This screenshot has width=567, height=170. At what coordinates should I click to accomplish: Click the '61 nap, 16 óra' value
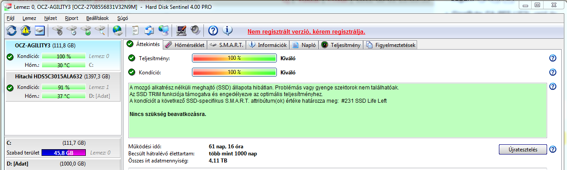tap(226, 147)
